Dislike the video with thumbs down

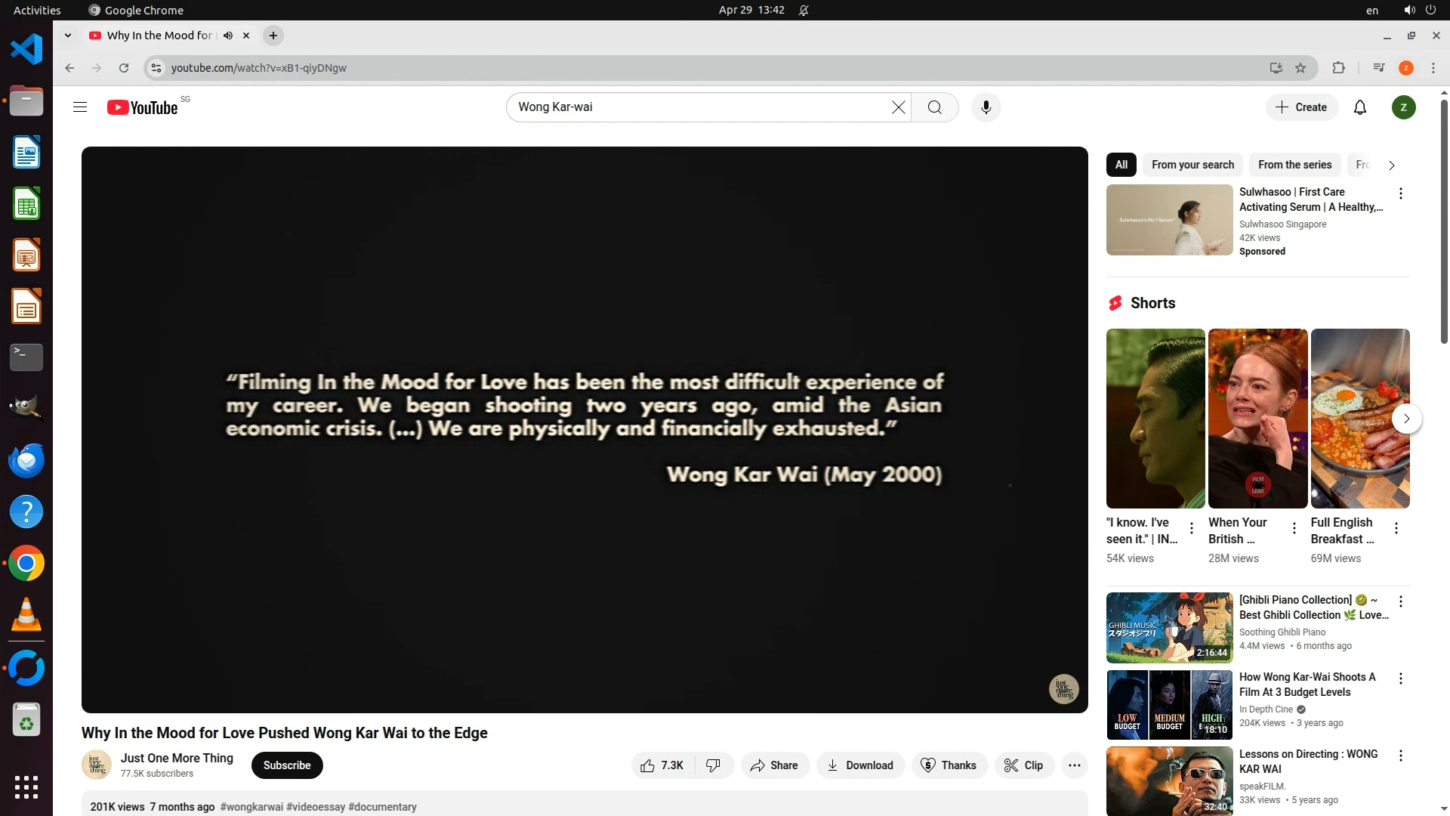pos(713,765)
